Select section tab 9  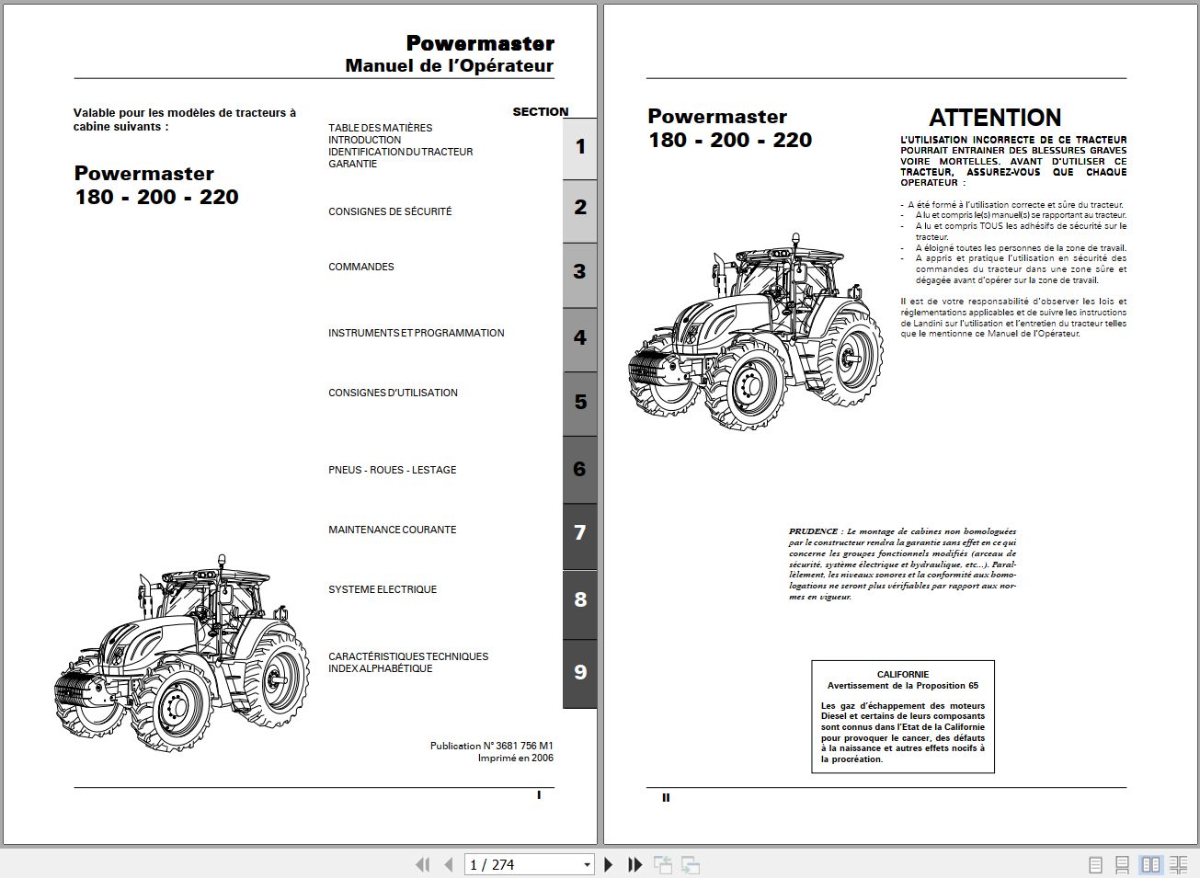(x=579, y=673)
